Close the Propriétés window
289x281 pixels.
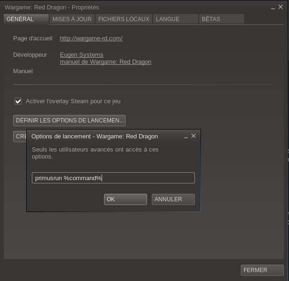click(281, 7)
